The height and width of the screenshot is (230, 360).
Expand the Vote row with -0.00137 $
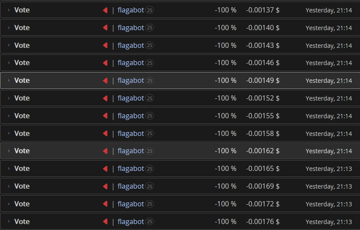click(9, 10)
